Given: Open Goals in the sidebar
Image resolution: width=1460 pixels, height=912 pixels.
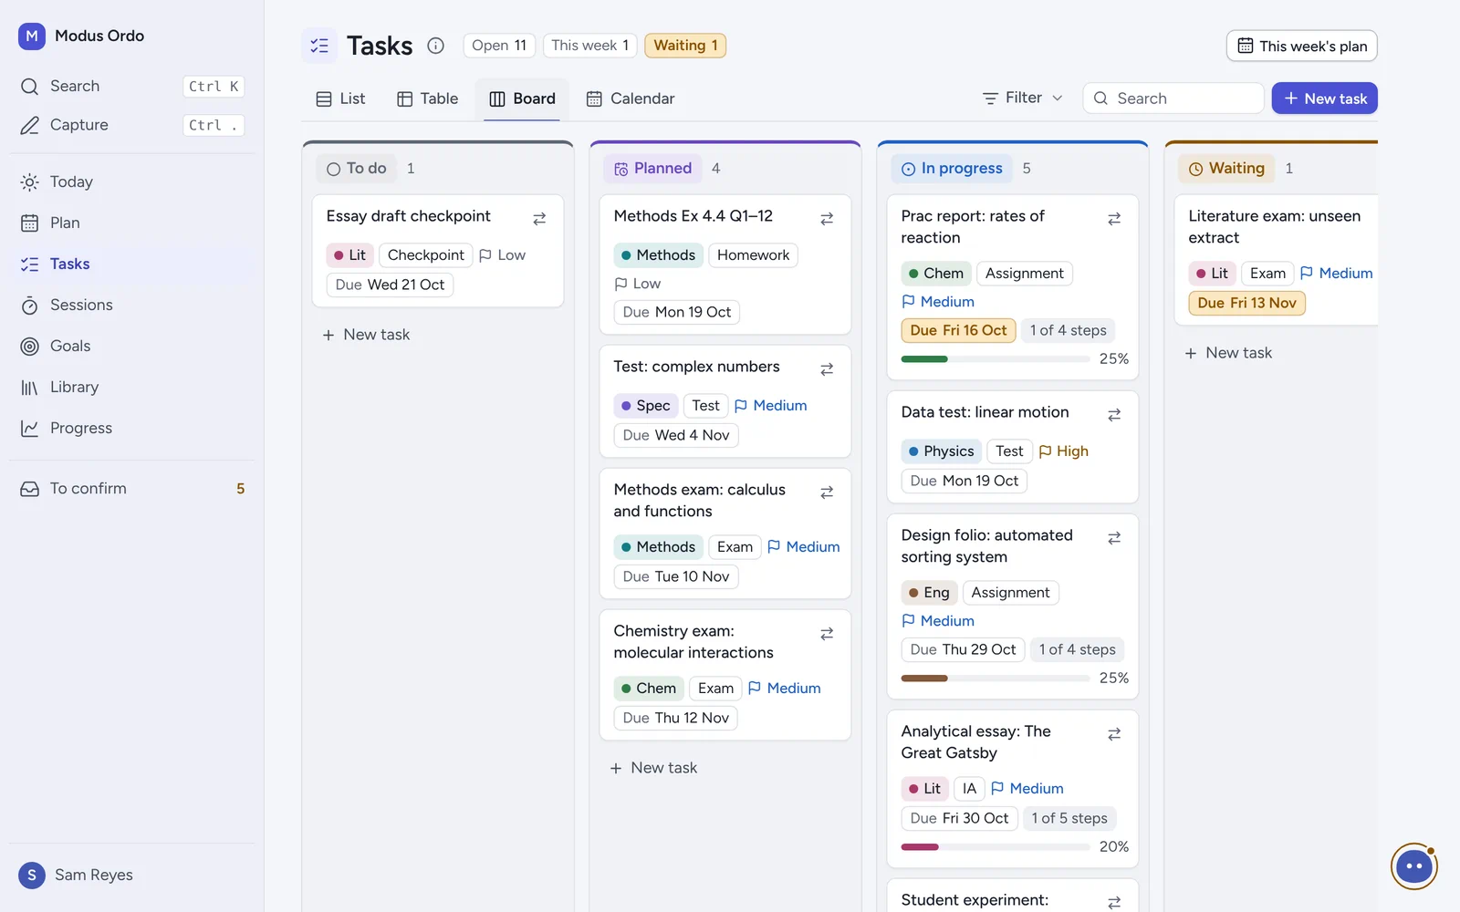Looking at the screenshot, I should [132, 346].
